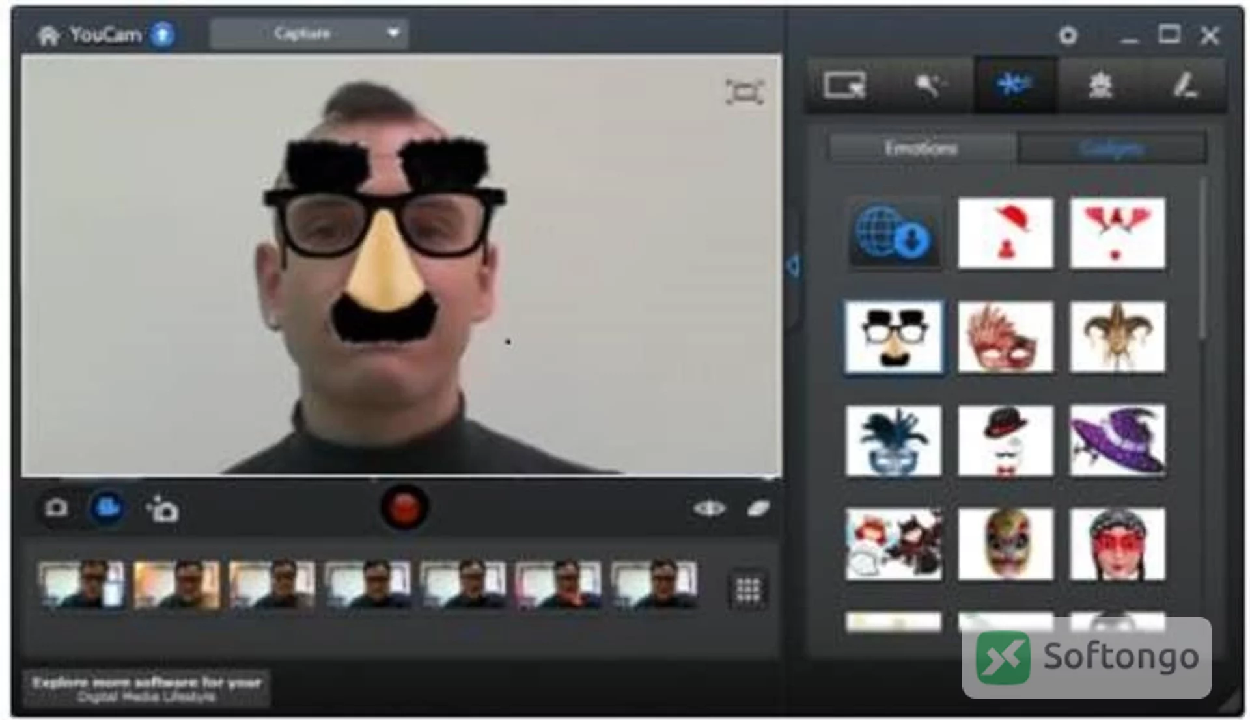Screen dimensions: 1250x720
Task: Start recording with the red button
Action: (404, 508)
